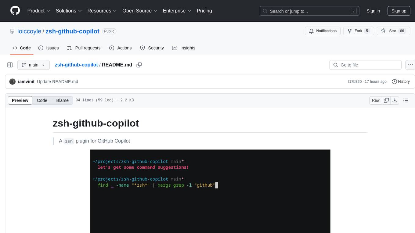
Task: Click the inline zsh code text
Action: (x=69, y=141)
